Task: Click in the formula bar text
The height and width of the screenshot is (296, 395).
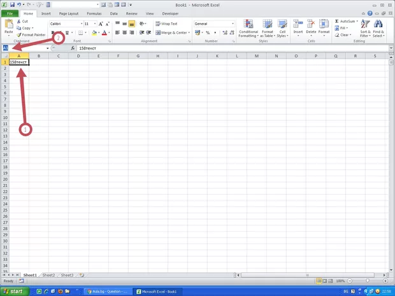Action: coord(88,48)
